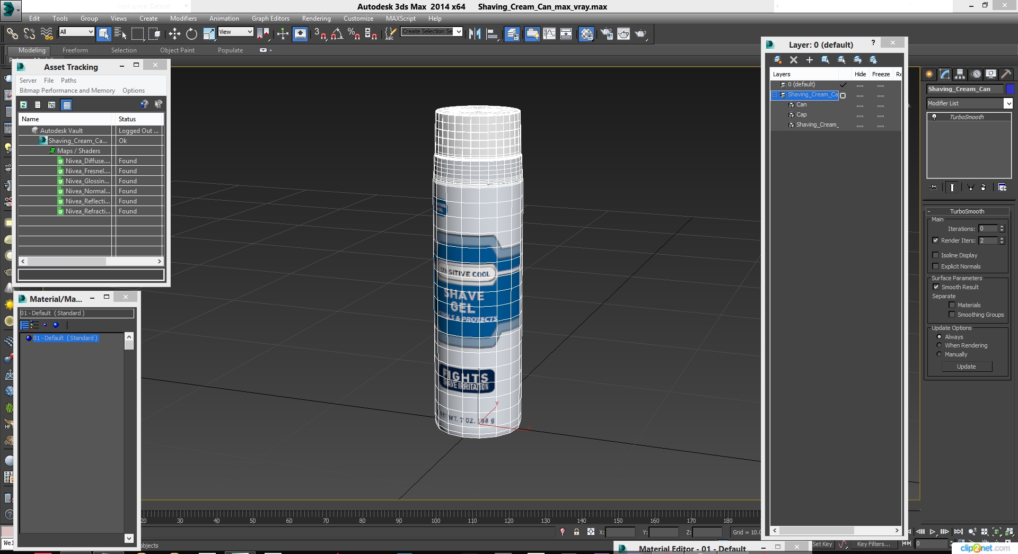Open the Curve Editor from toolbar
1018x554 pixels.
549,34
